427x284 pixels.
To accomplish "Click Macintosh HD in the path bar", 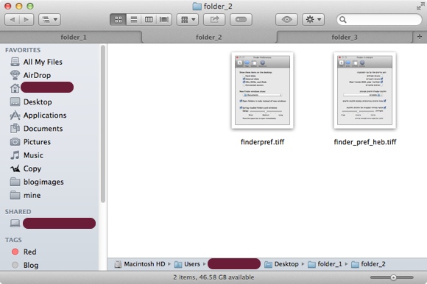I will pos(140,264).
